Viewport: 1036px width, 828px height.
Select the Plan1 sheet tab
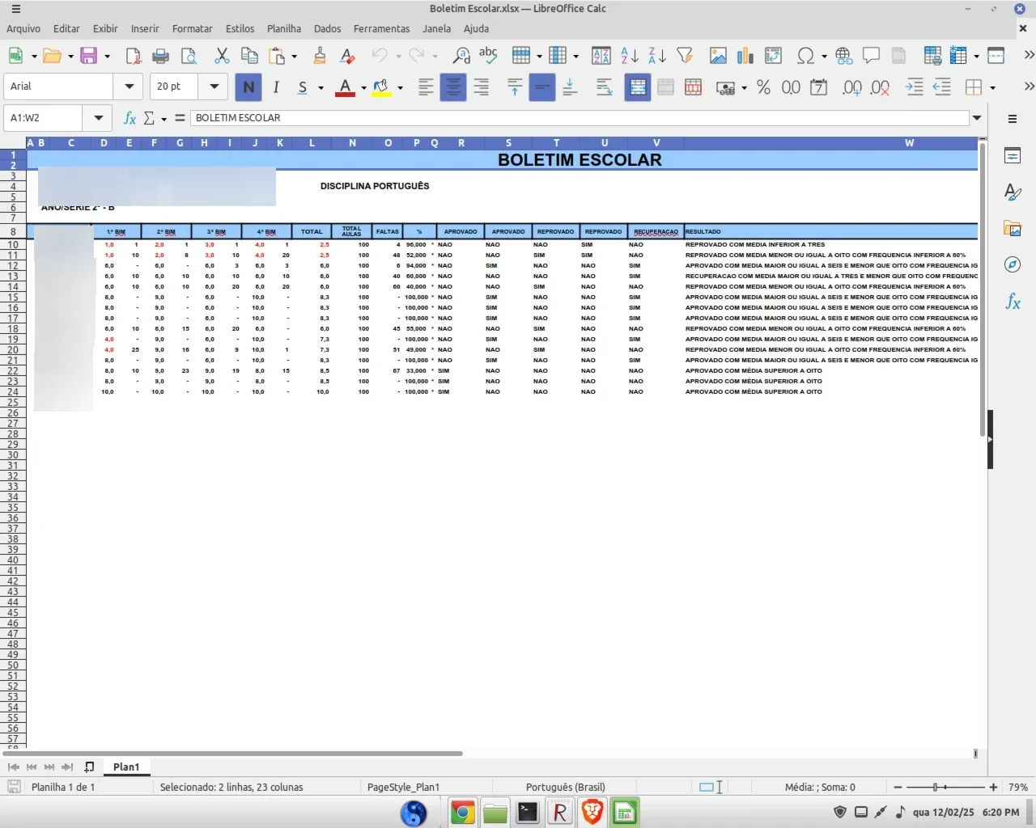point(126,767)
